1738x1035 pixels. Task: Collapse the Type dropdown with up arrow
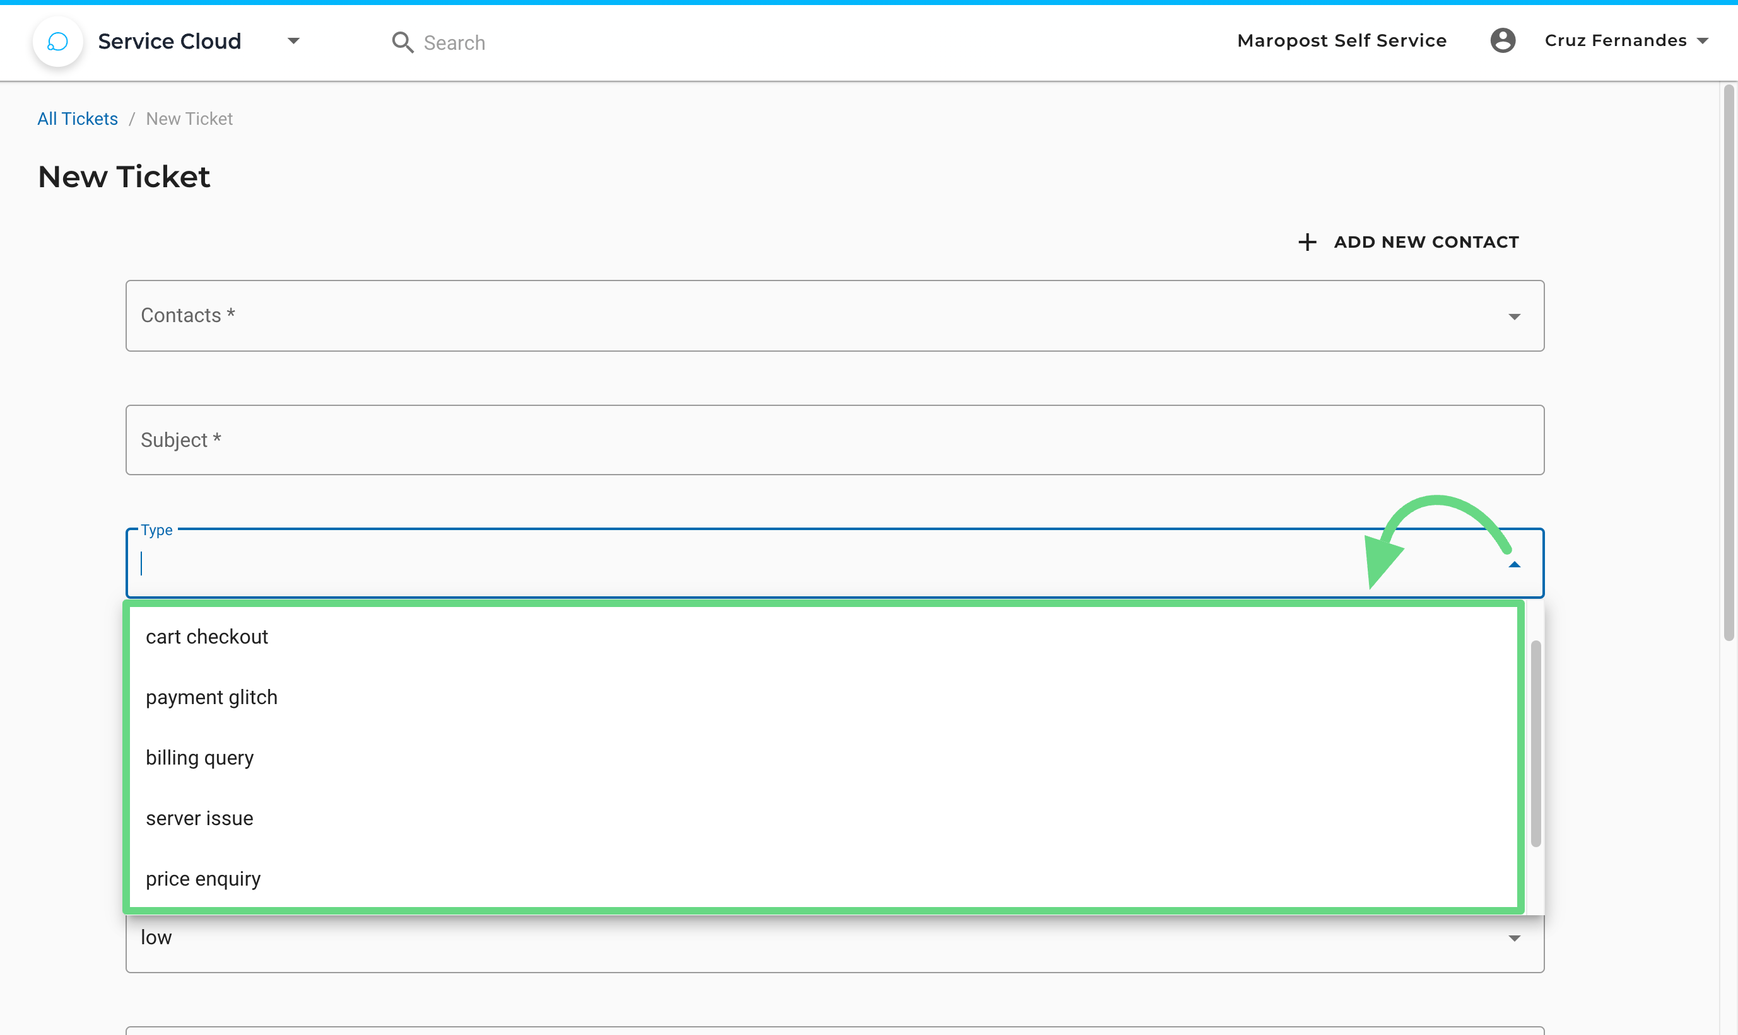coord(1513,564)
